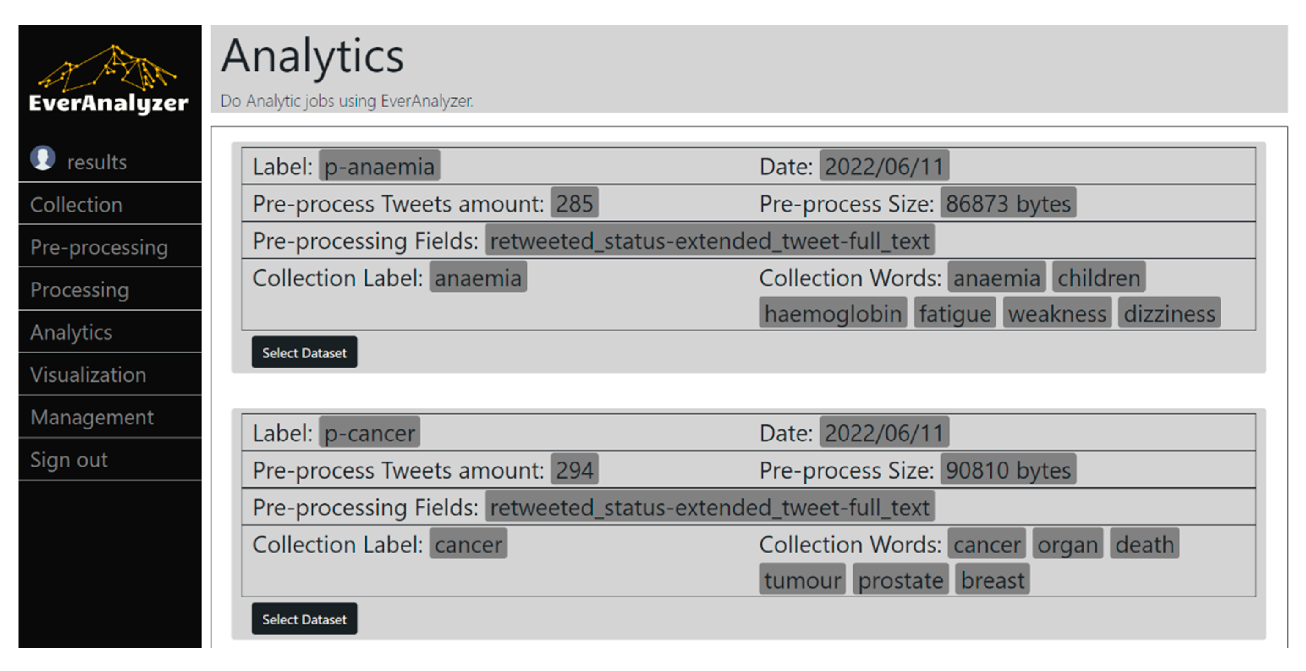Click the p-cancer label tag

tap(369, 433)
